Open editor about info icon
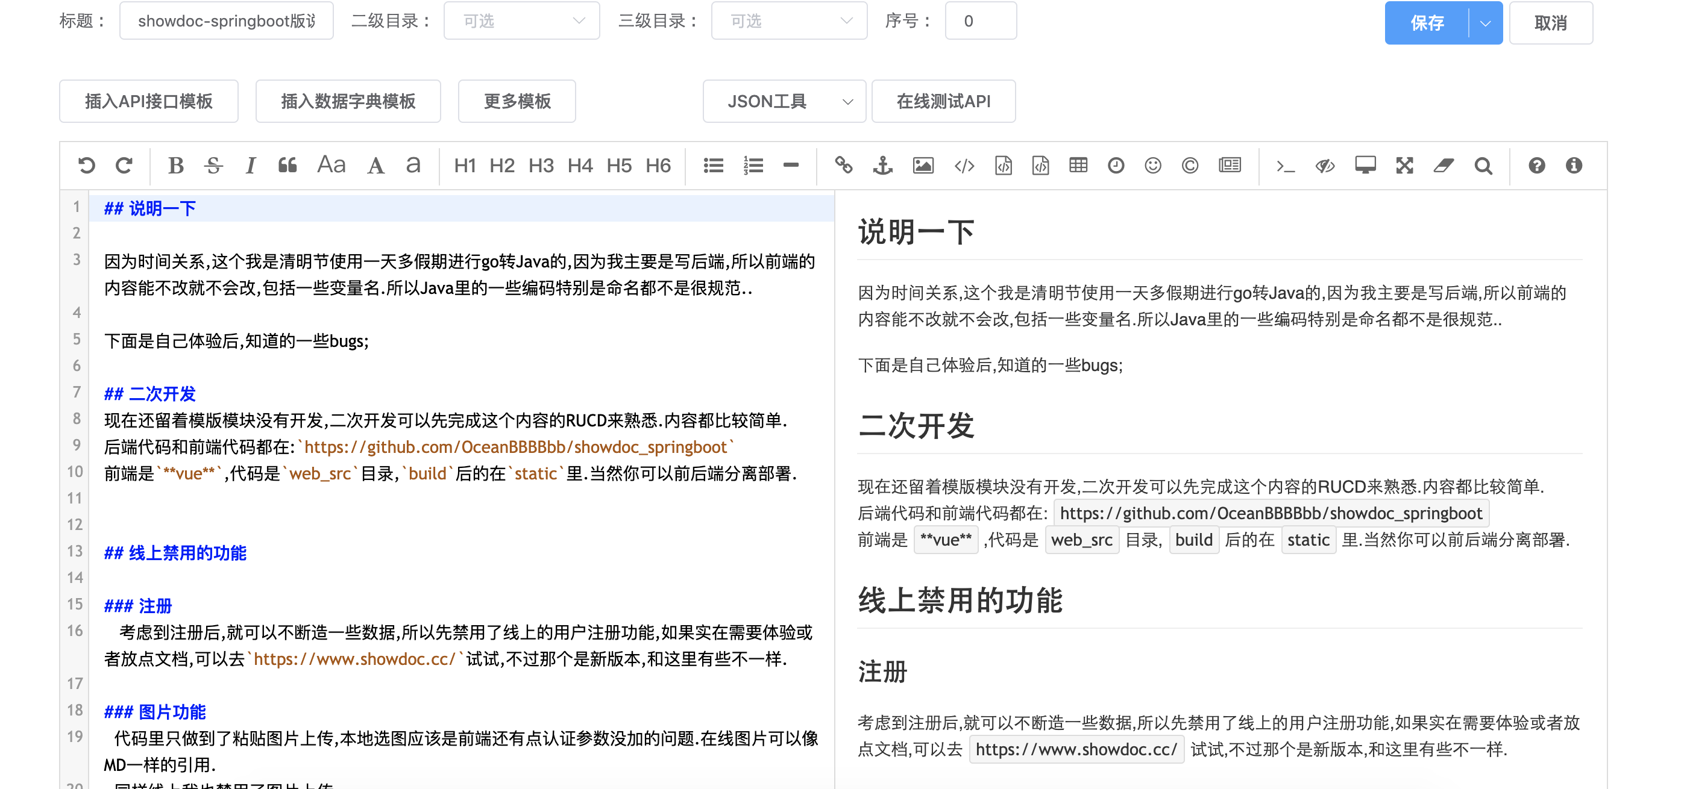The width and height of the screenshot is (1684, 789). coord(1574,165)
